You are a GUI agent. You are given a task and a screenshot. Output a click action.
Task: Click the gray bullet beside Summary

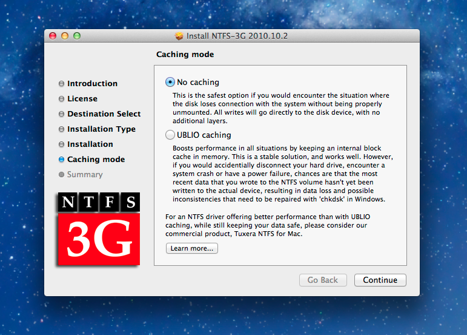tap(61, 175)
